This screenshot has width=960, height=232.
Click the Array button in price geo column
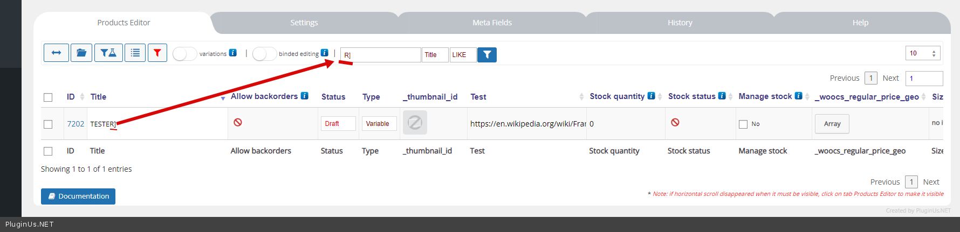click(x=832, y=124)
